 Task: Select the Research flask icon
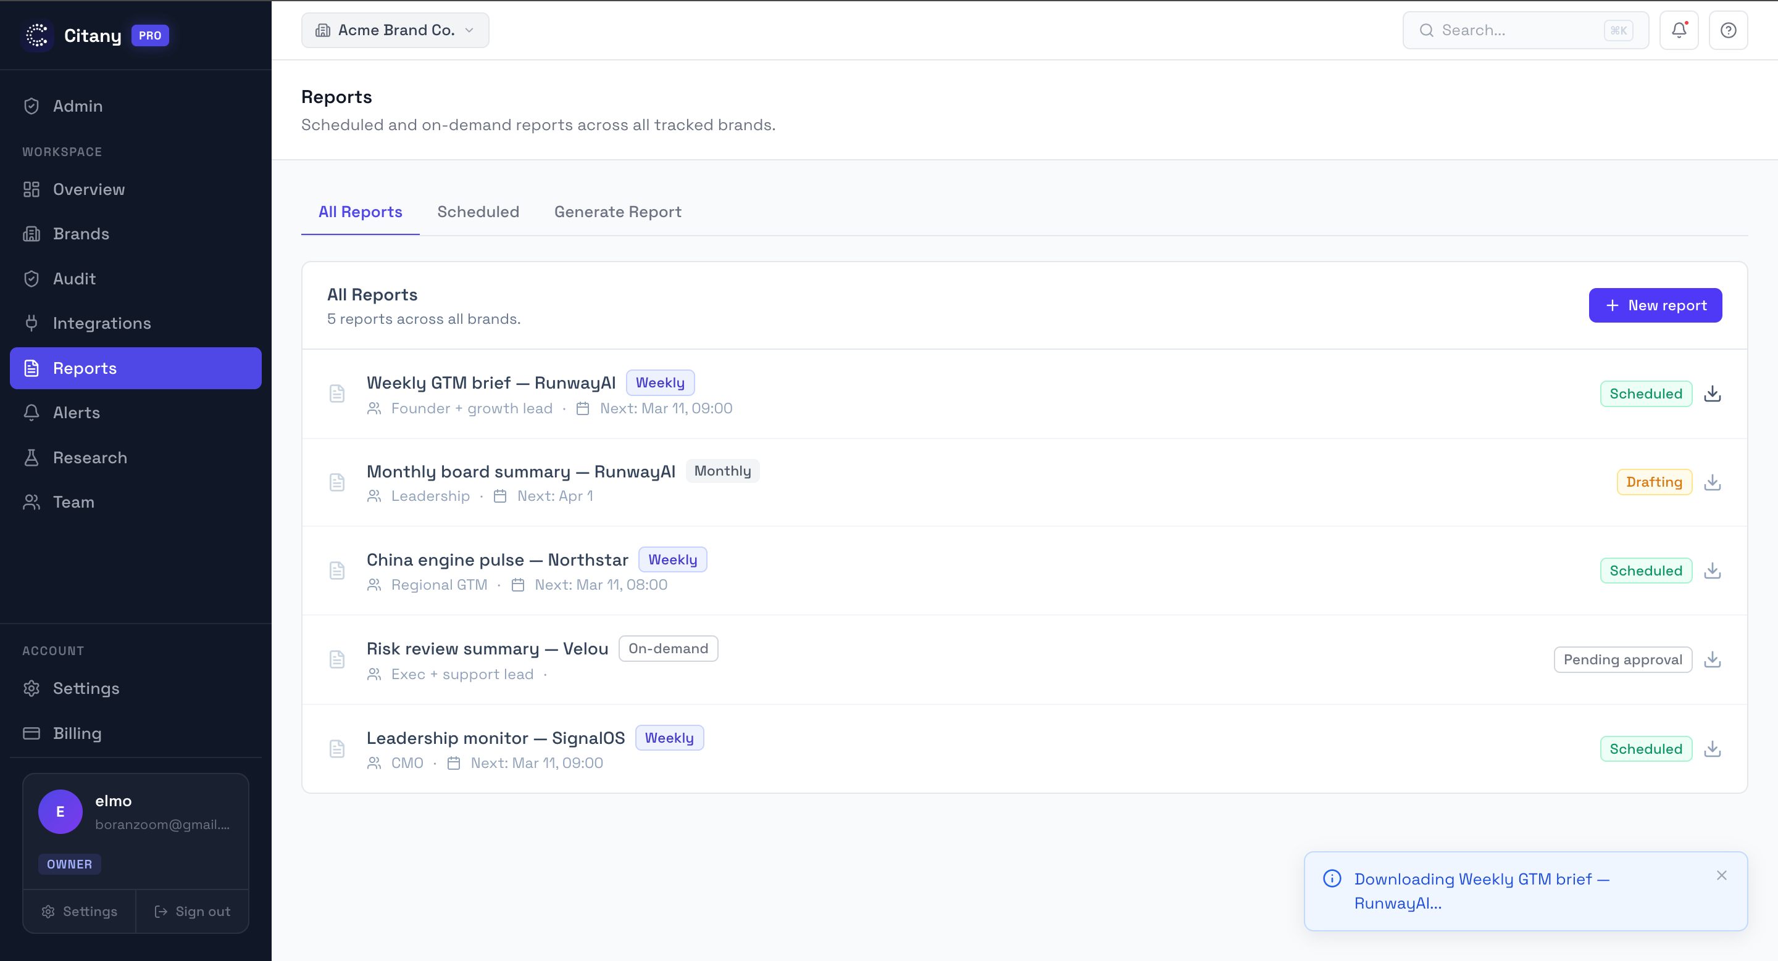(31, 457)
